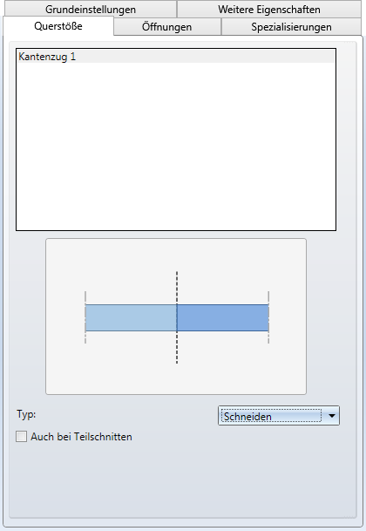Viewport: 366px width, 531px height.
Task: Enable the Auch bei Teilschnitten checkbox
Action: 21,437
